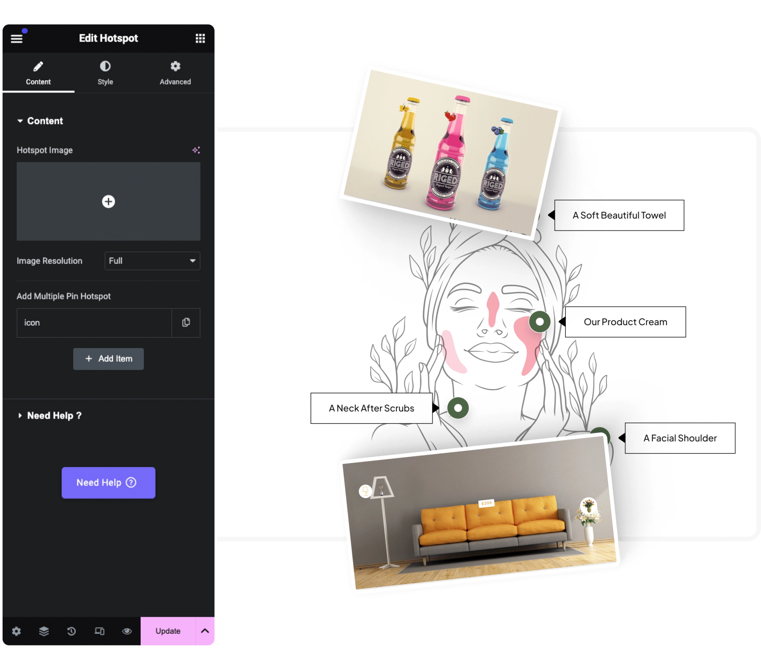Click the copy icon next to icon field

(187, 322)
